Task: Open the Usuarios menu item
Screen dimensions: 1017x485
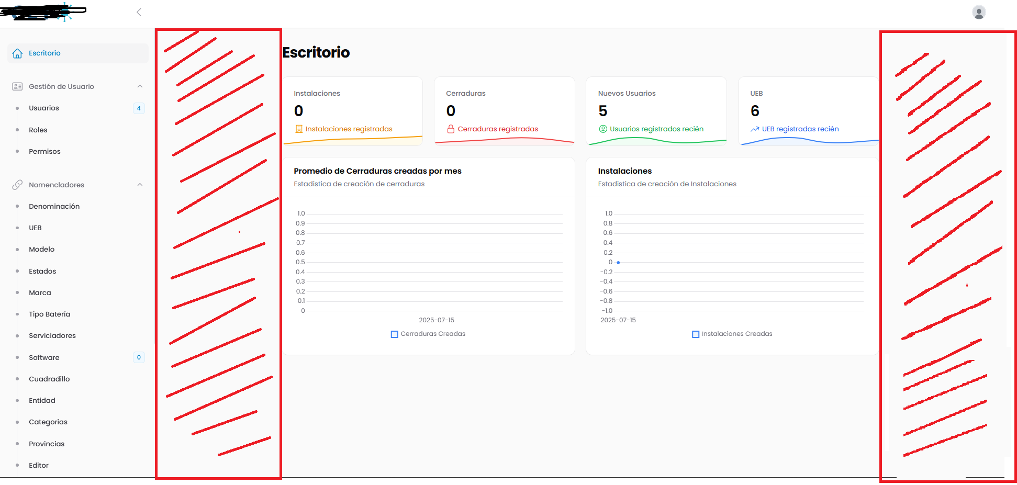Action: pyautogui.click(x=44, y=108)
